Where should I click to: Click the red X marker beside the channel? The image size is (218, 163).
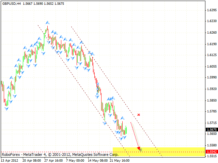point(139,115)
